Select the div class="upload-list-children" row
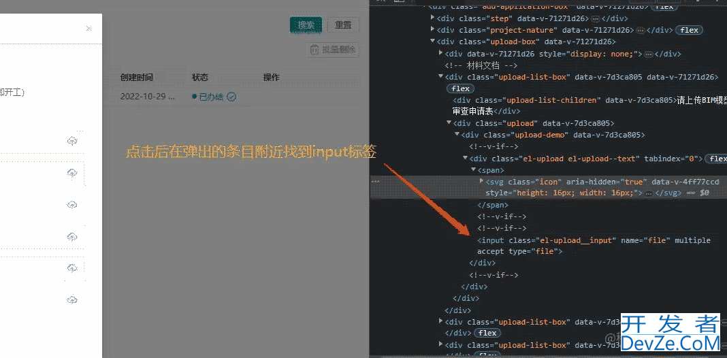 [589, 105]
